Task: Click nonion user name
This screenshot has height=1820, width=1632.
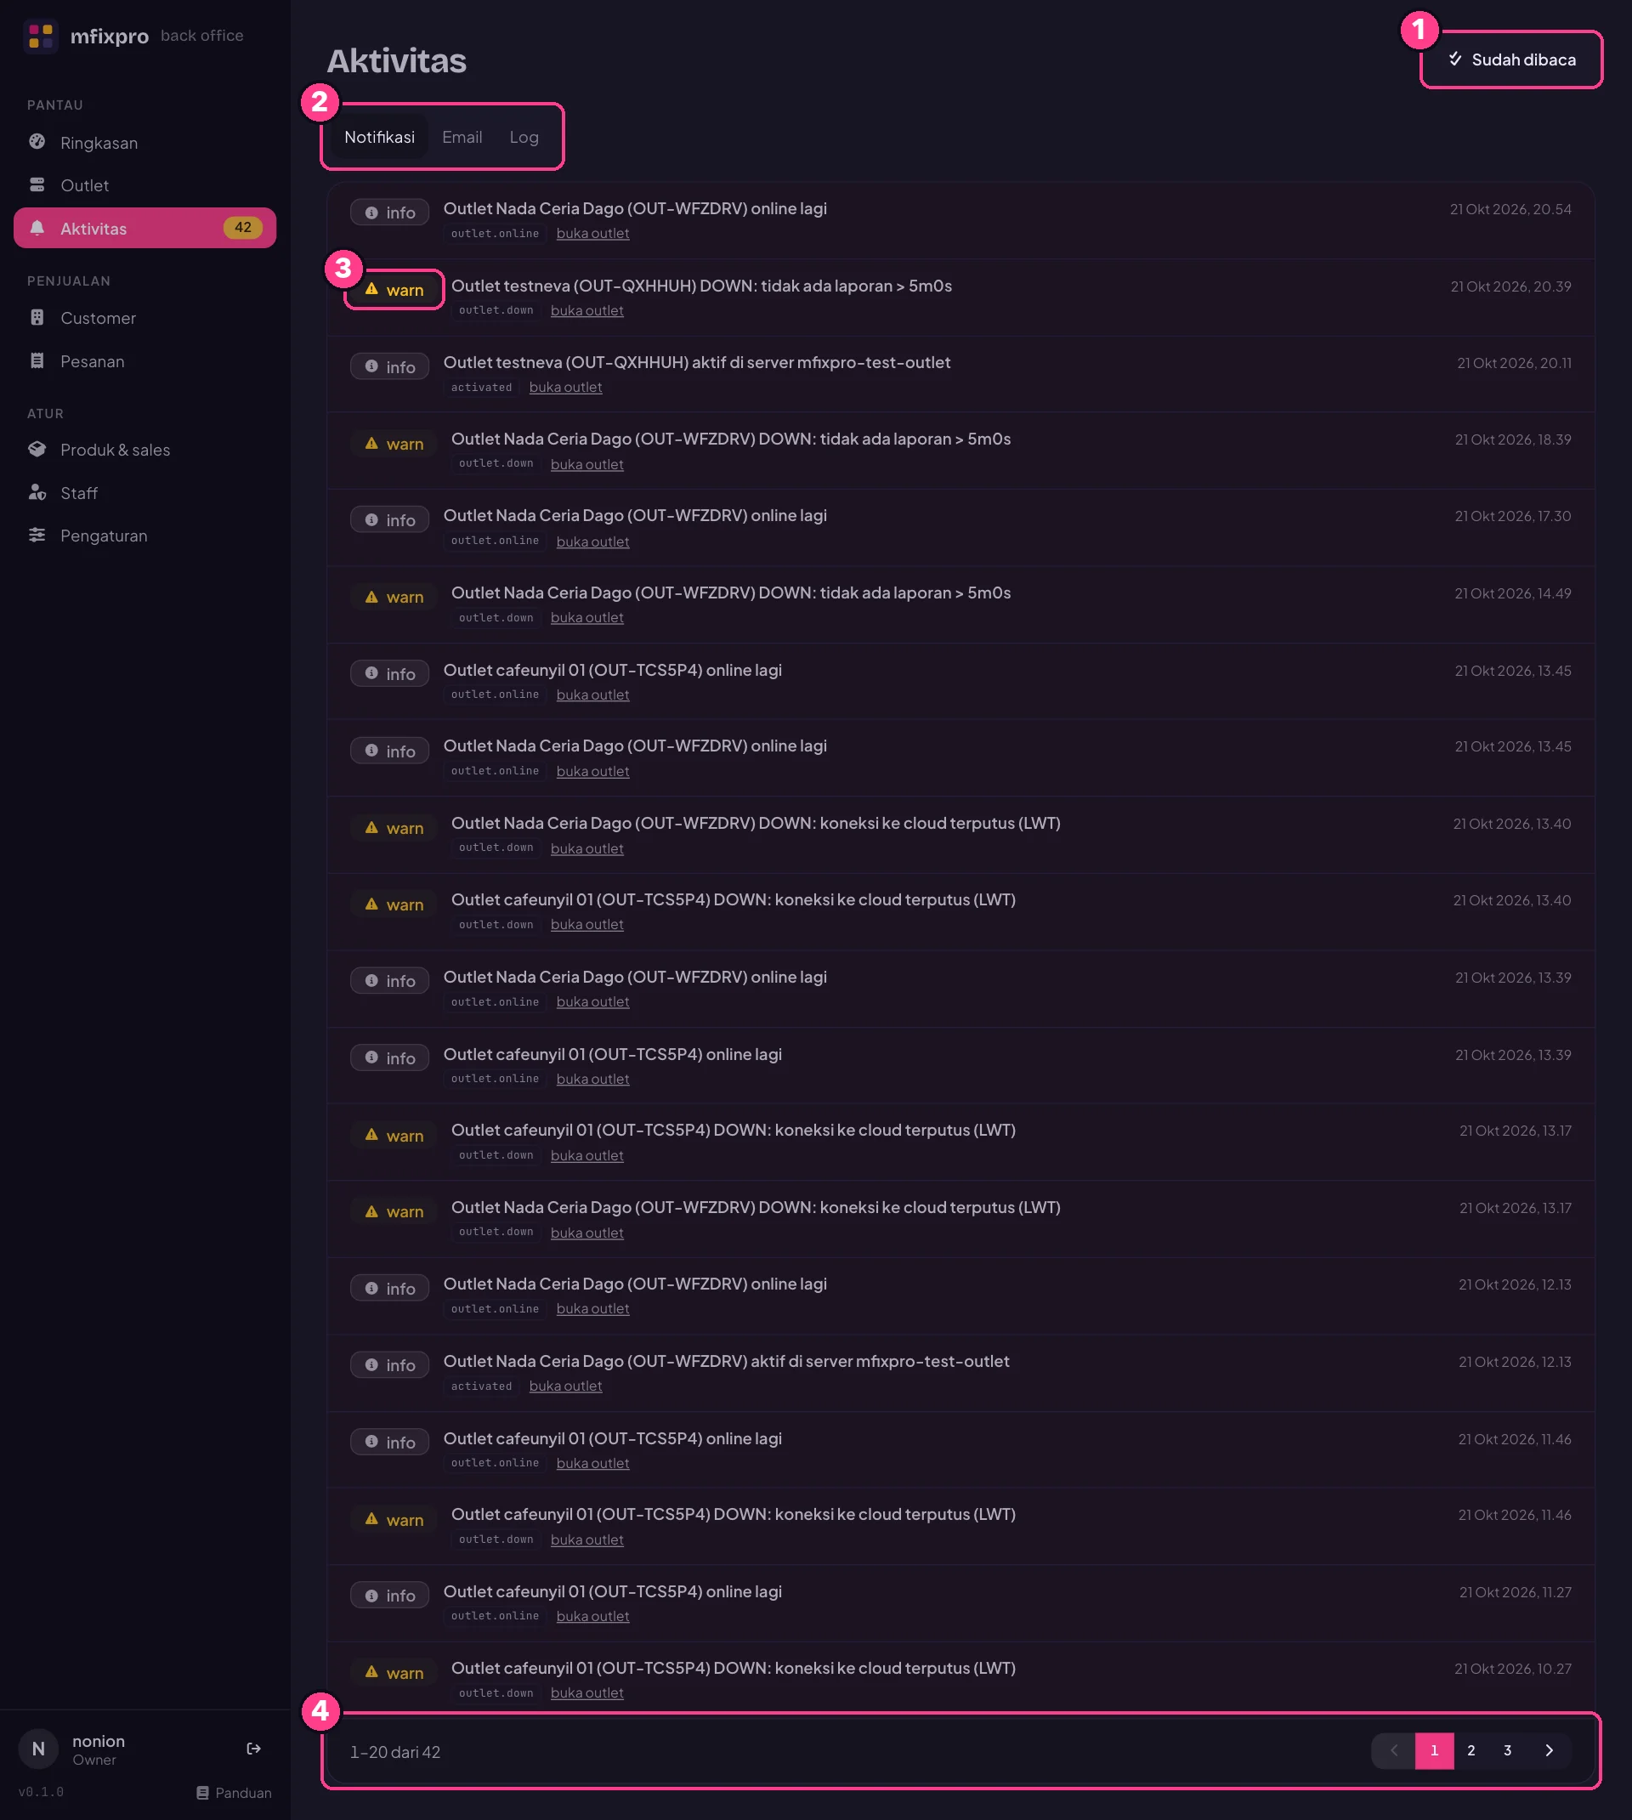Action: [99, 1741]
